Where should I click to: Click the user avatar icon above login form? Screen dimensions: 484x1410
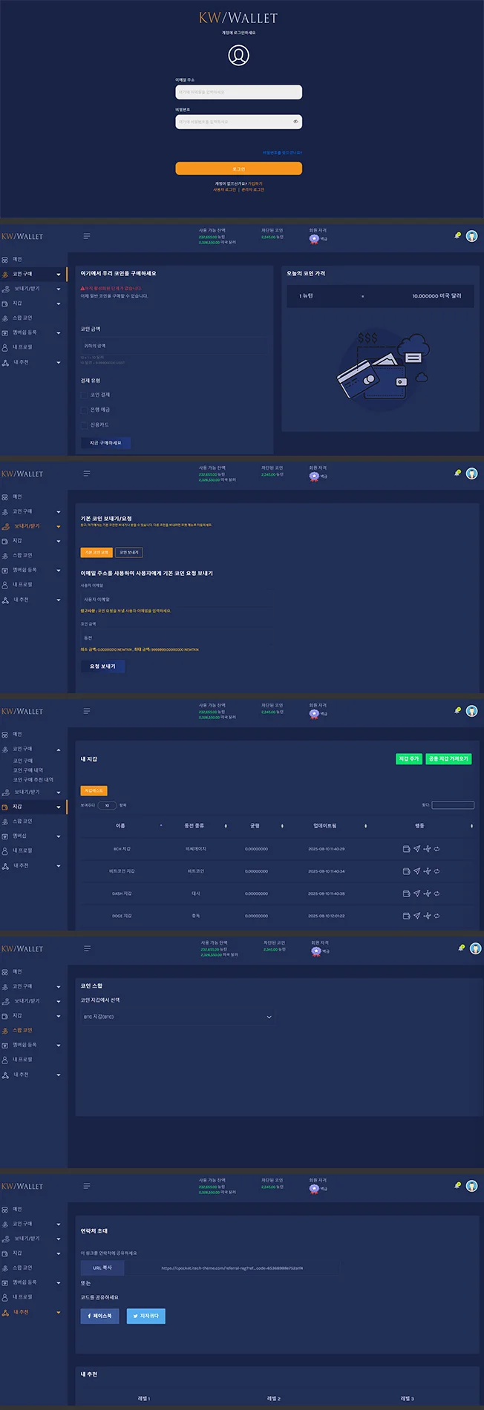click(238, 55)
